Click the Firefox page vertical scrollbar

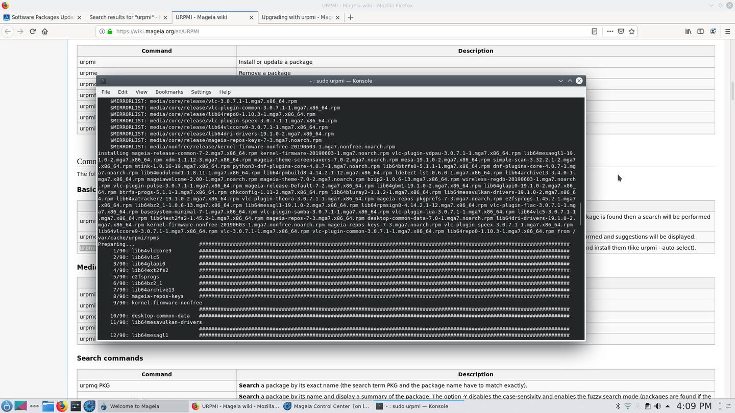pyautogui.click(x=732, y=92)
